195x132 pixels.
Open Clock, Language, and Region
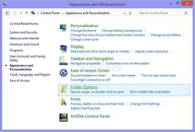(30, 75)
